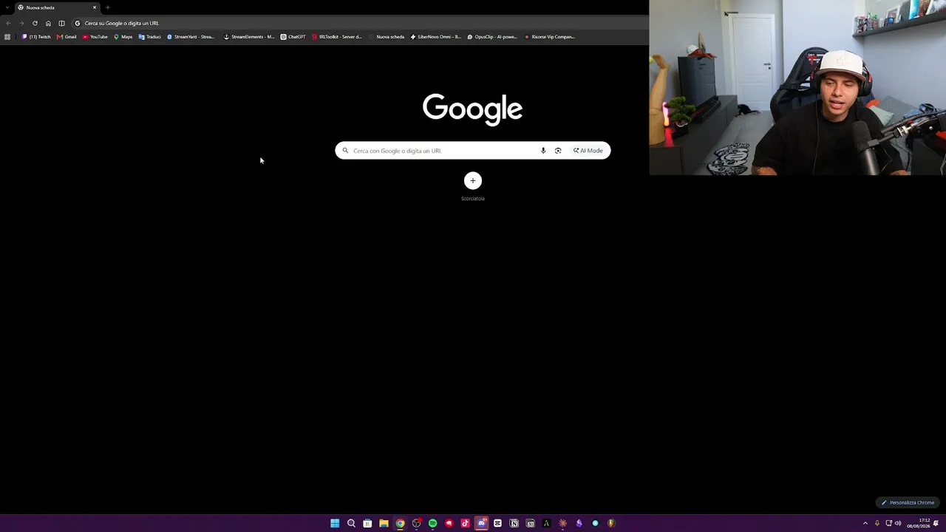This screenshot has height=532, width=946.
Task: Open the Chrome apps grid icon
Action: (x=7, y=37)
